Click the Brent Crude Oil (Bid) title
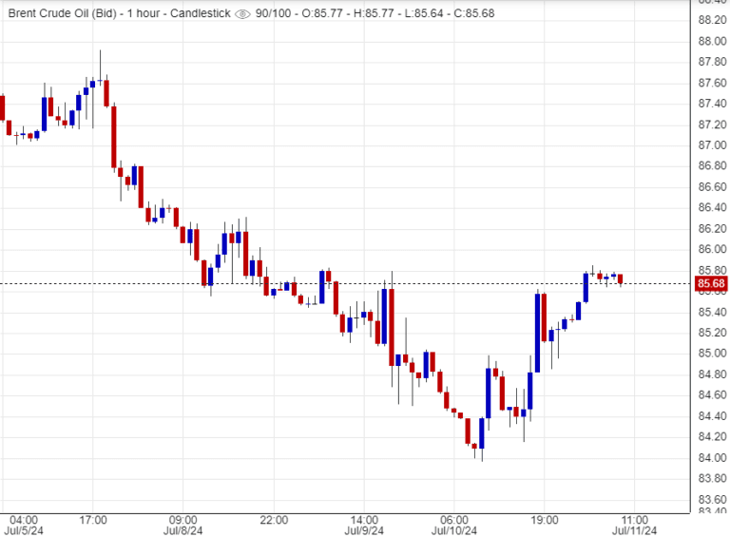 (60, 14)
